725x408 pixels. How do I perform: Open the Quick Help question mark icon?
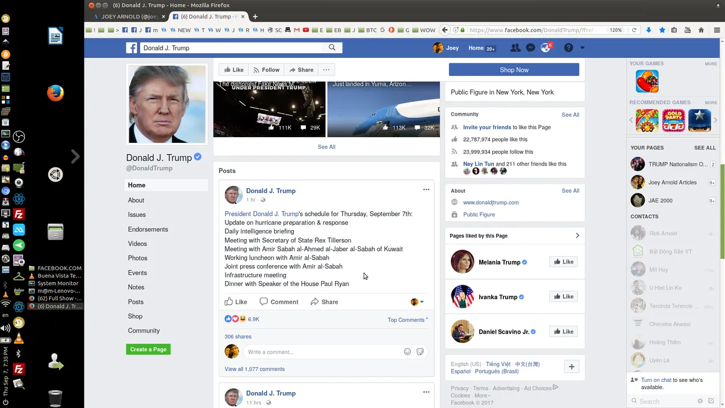[x=569, y=48]
